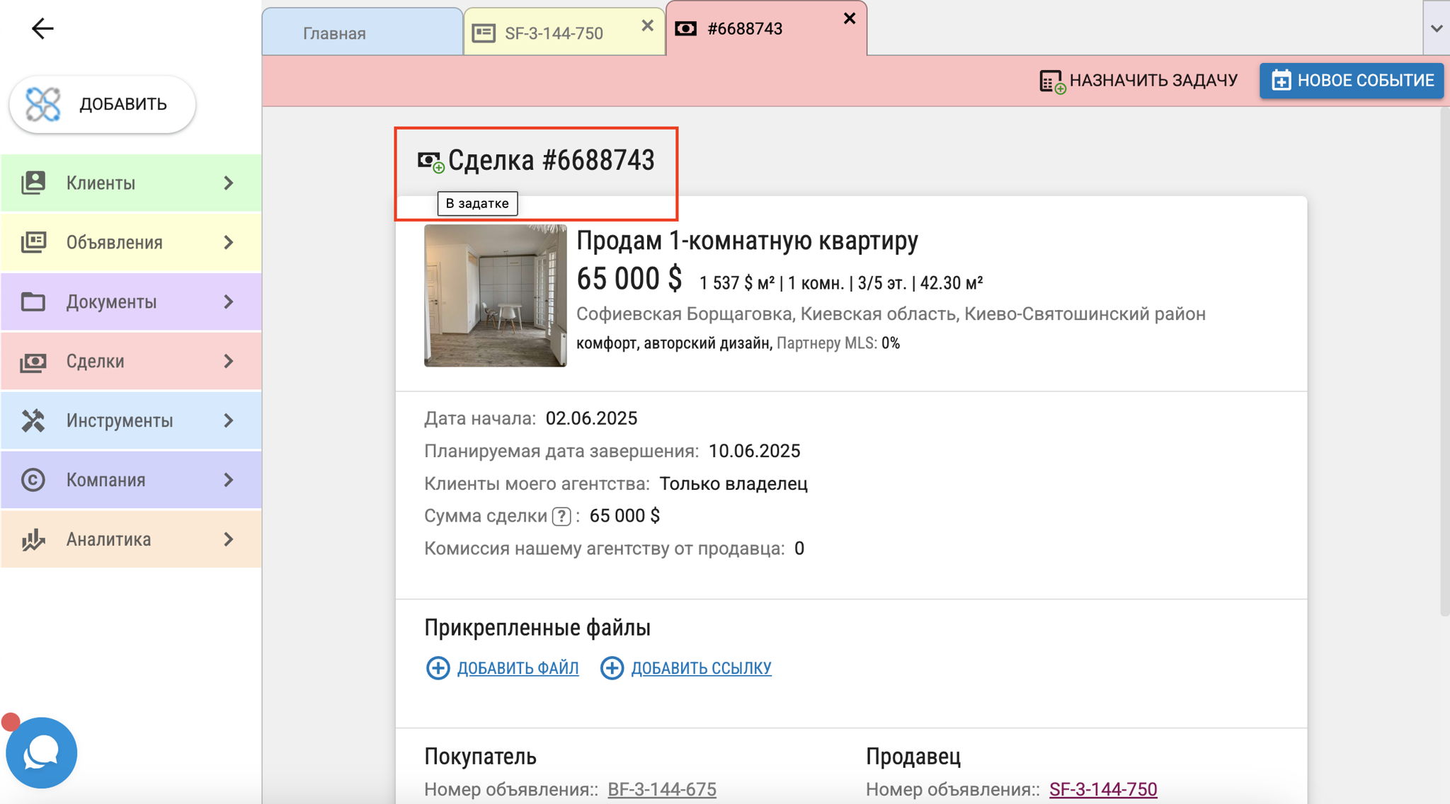This screenshot has width=1450, height=804.
Task: Expand the Сделки menu chevron
Action: click(229, 361)
